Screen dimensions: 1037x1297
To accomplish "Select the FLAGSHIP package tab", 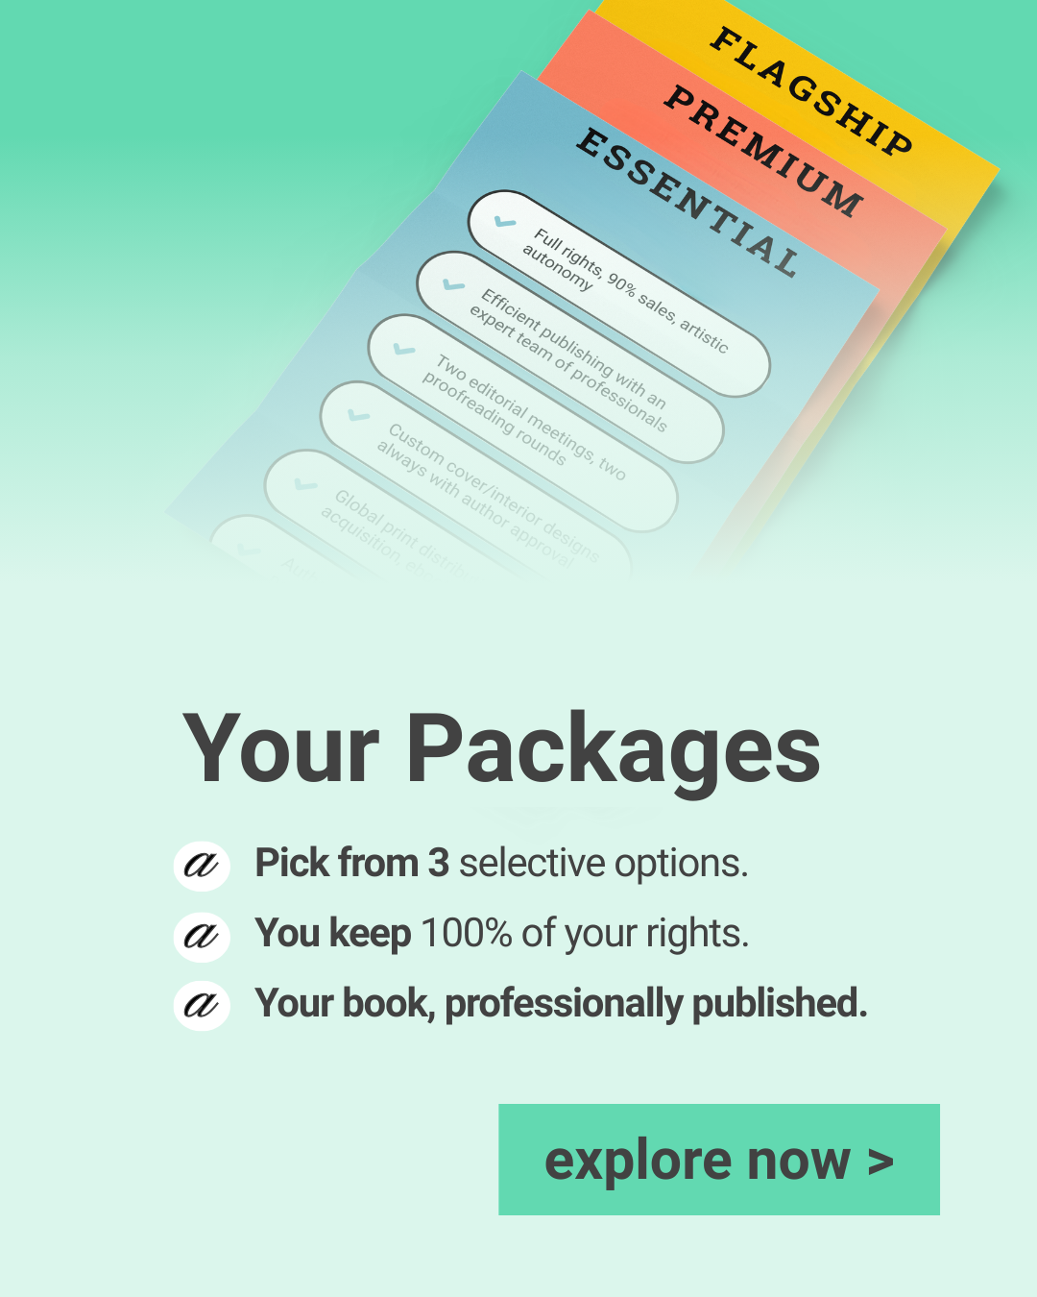I will coord(811,92).
